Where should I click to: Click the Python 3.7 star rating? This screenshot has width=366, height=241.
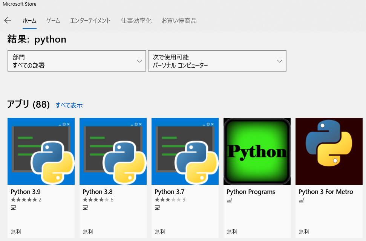168,200
